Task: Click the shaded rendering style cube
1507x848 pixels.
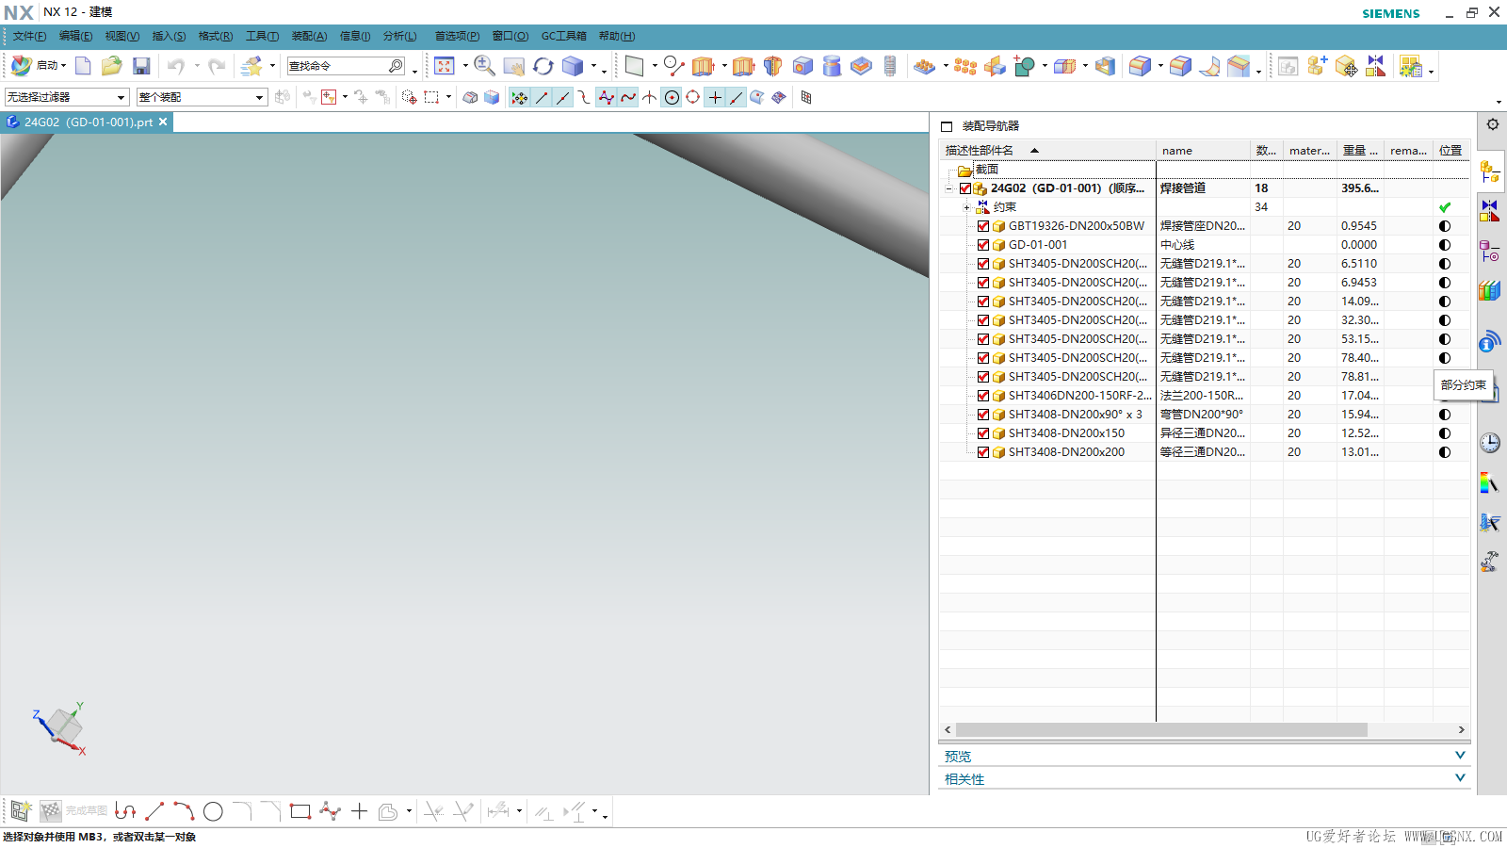Action: click(x=573, y=66)
